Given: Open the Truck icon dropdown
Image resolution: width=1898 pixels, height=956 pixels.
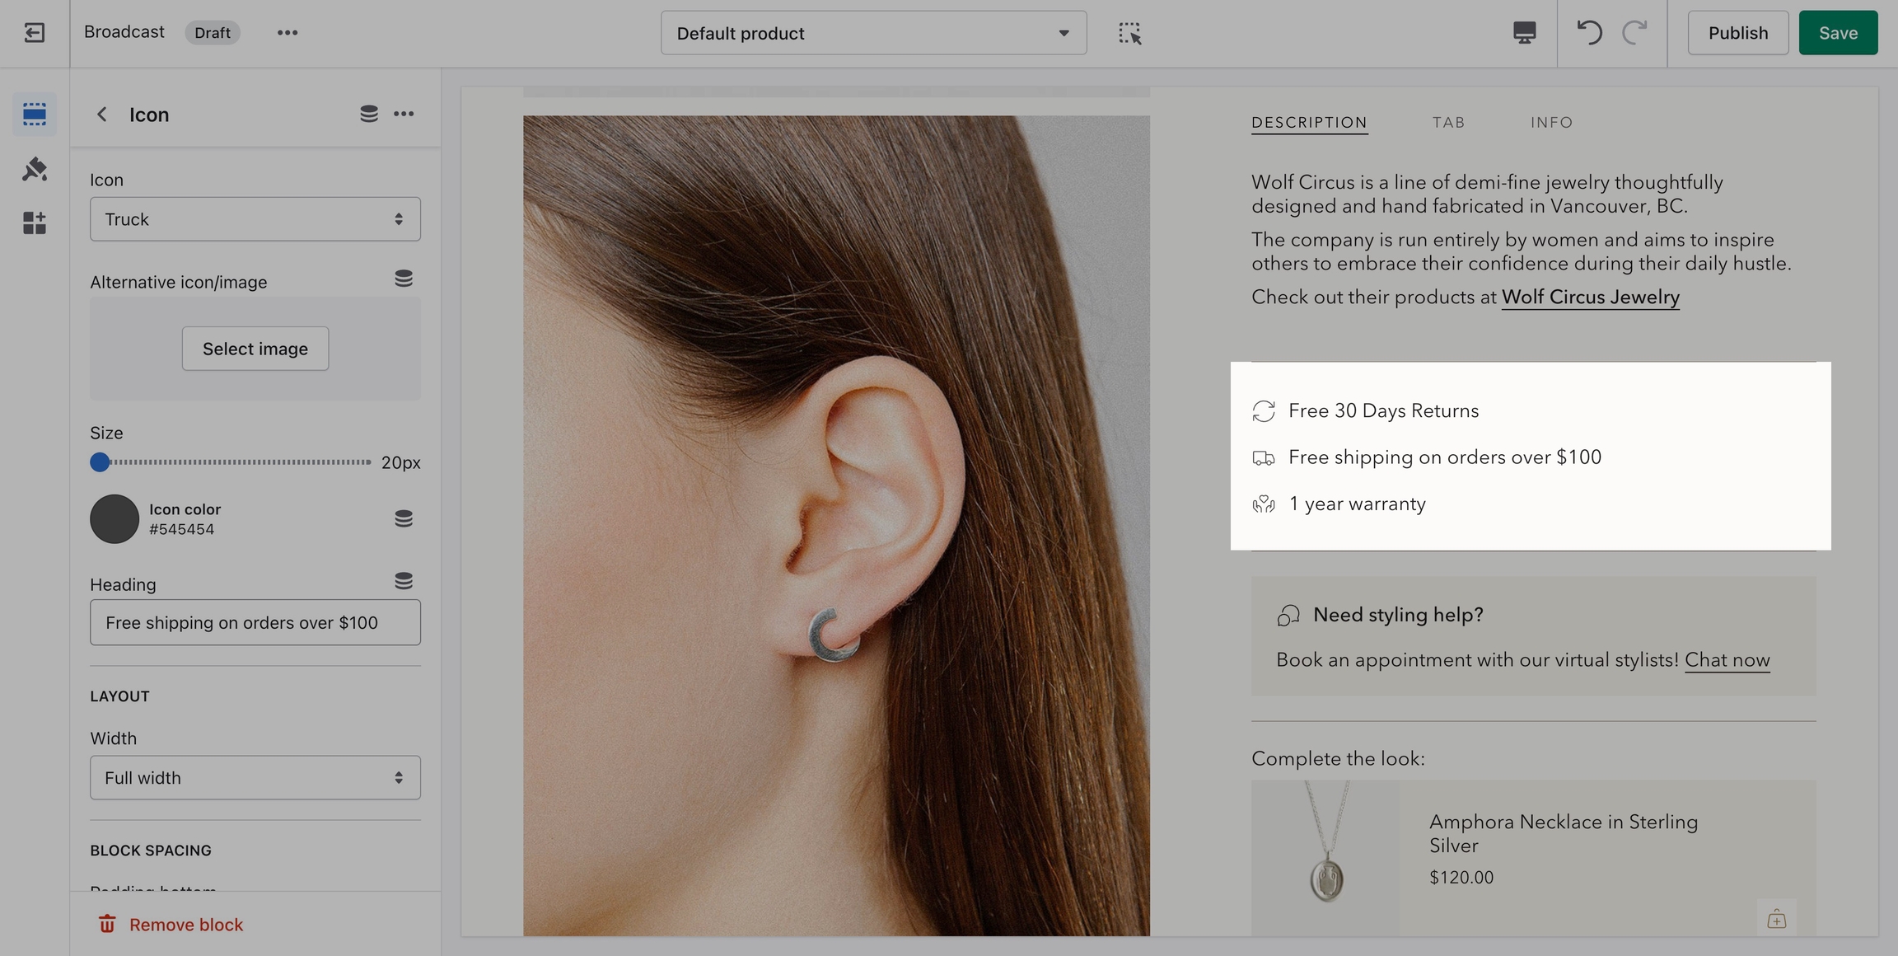Looking at the screenshot, I should (x=255, y=219).
